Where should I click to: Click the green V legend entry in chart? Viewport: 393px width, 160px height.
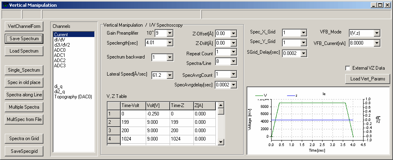pos(261,96)
